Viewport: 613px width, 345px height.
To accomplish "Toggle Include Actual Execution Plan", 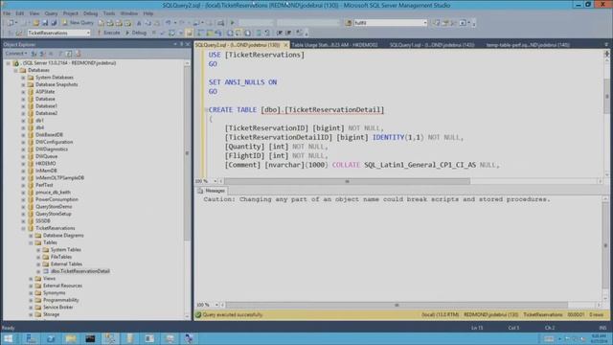I will point(200,33).
